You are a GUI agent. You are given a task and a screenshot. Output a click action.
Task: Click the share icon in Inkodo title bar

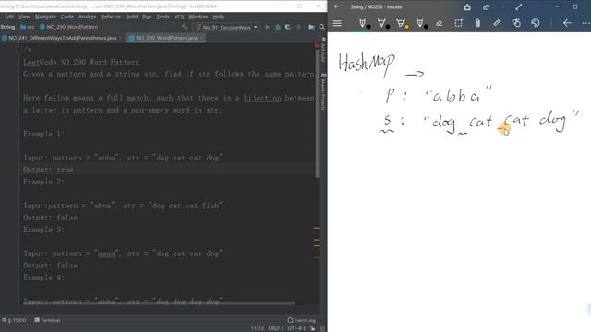coord(487,6)
